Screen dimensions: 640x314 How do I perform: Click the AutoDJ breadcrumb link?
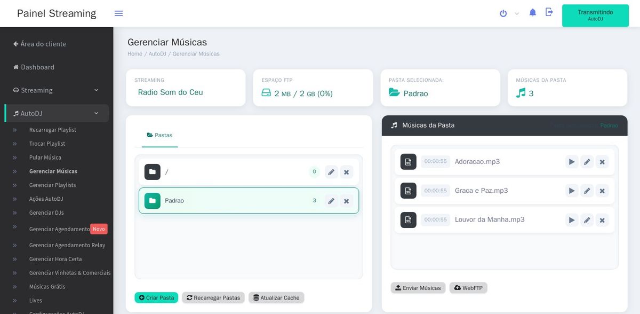[x=157, y=54]
